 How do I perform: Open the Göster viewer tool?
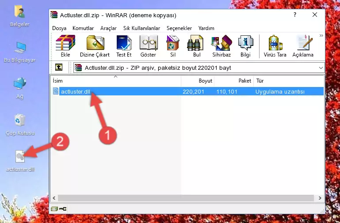pos(148,46)
